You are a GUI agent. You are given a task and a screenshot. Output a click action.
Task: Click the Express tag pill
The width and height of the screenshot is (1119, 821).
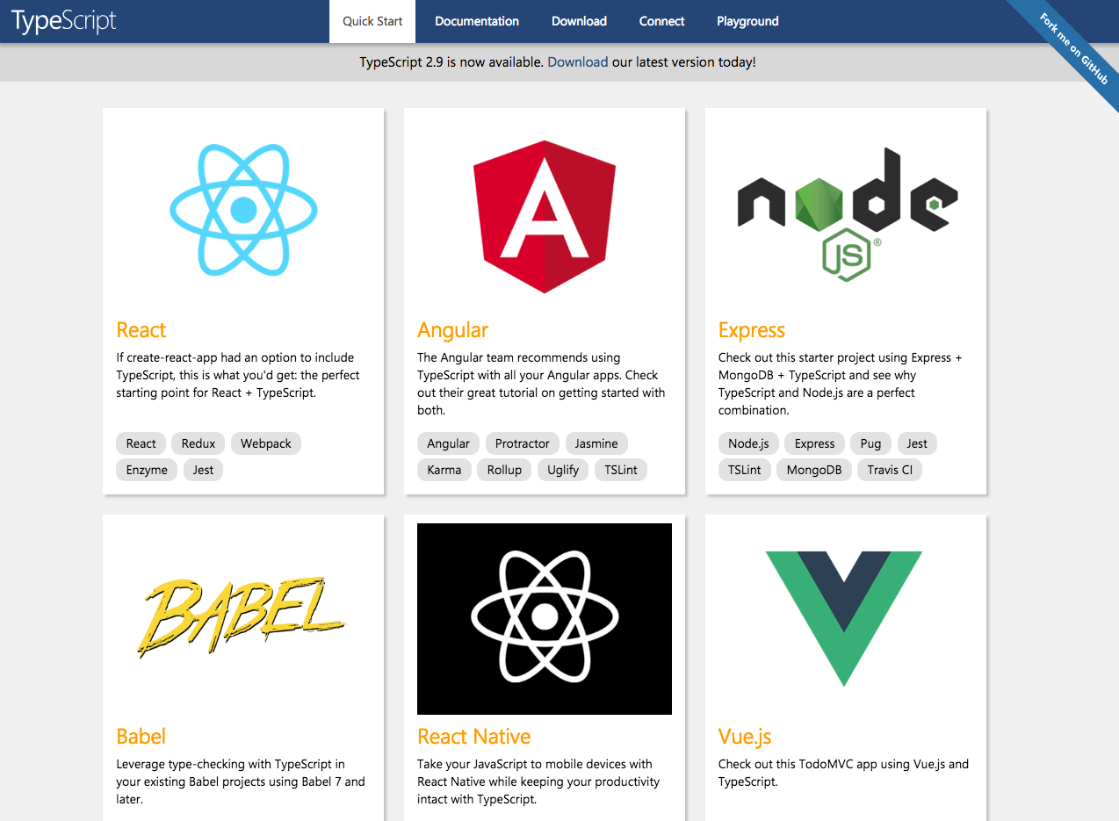pos(815,443)
